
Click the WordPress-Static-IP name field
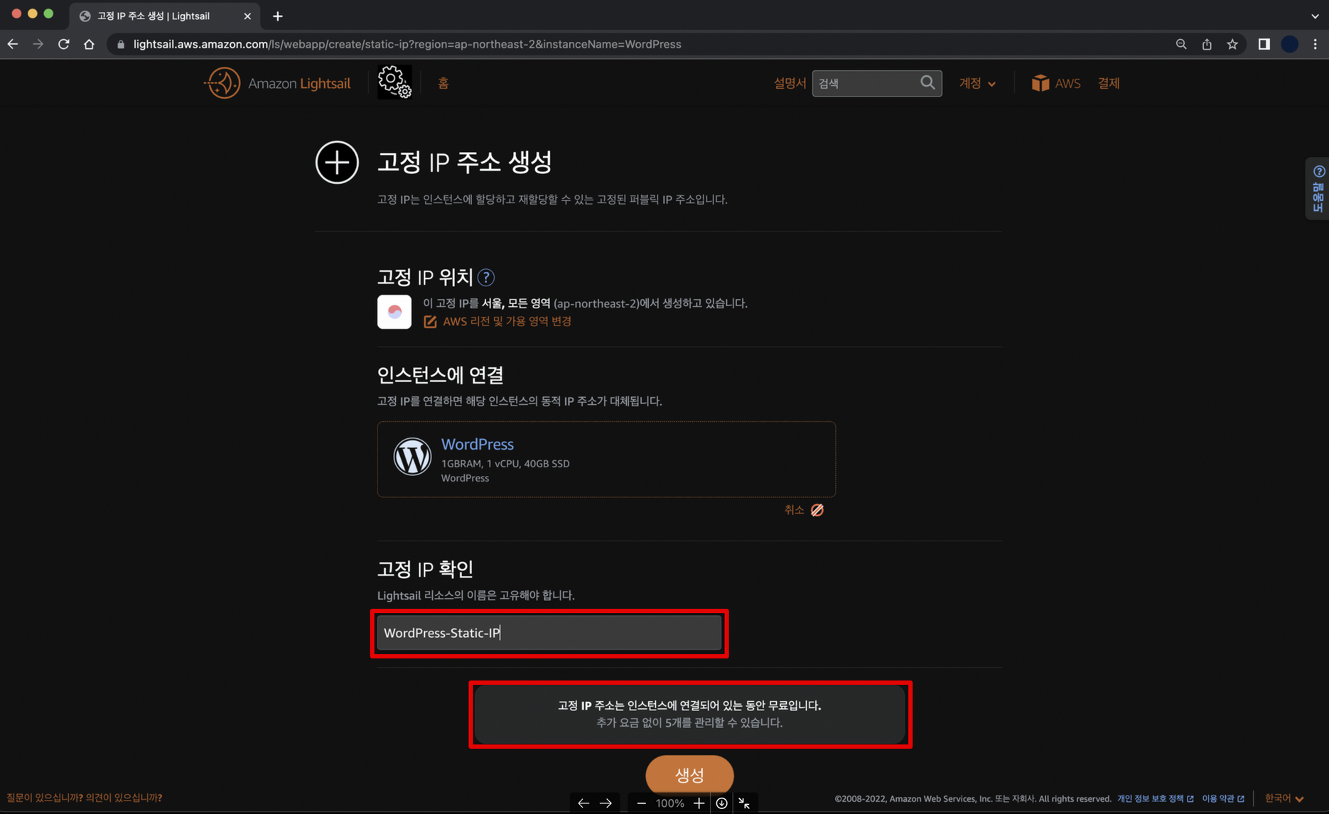pyautogui.click(x=549, y=633)
